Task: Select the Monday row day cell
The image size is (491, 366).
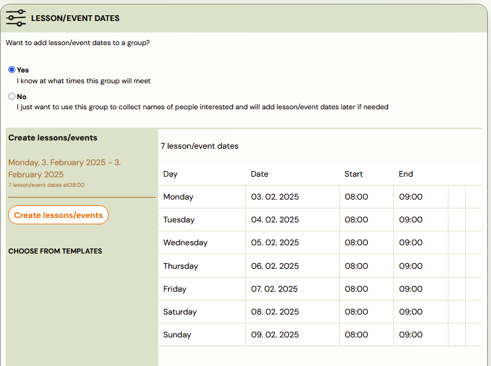Action: (x=201, y=197)
